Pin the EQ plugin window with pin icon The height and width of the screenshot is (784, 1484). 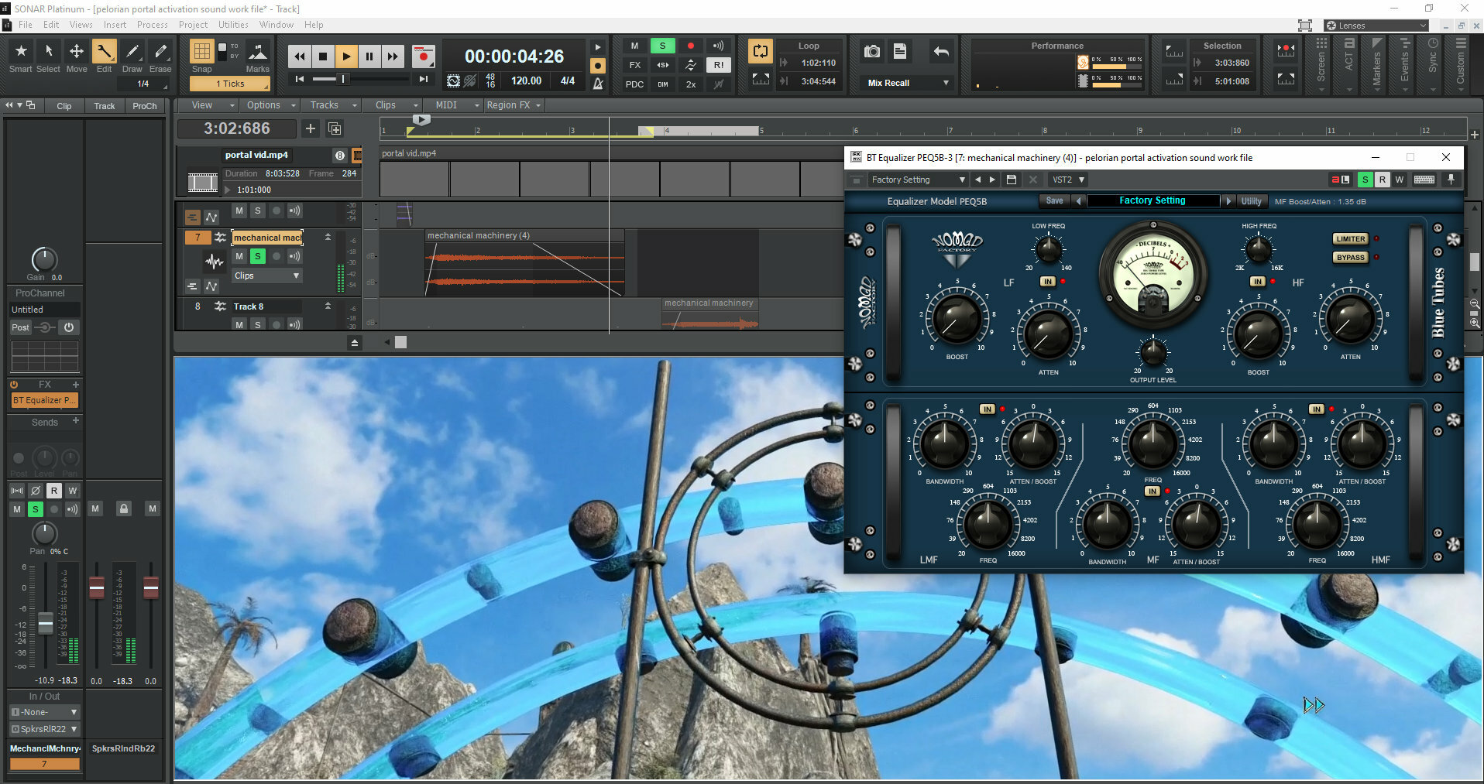[x=1451, y=180]
